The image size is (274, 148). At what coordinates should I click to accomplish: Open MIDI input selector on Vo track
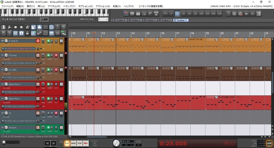20,121
